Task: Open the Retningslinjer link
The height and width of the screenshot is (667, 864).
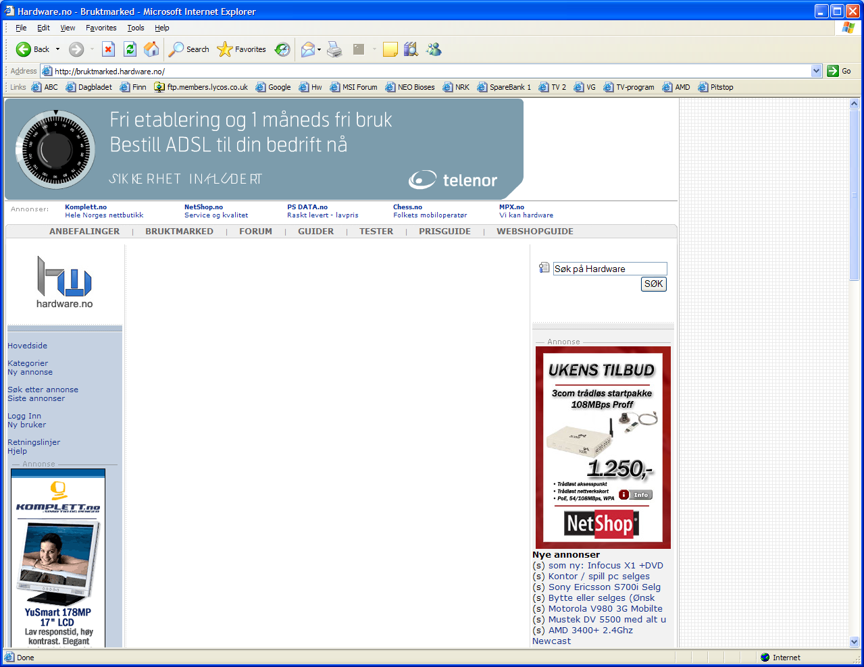Action: [x=34, y=442]
